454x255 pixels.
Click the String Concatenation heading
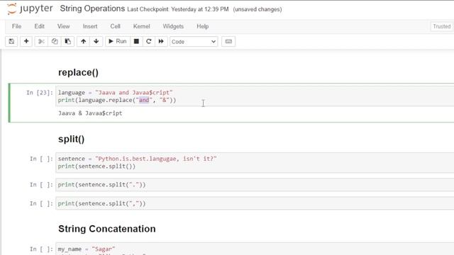point(107,229)
